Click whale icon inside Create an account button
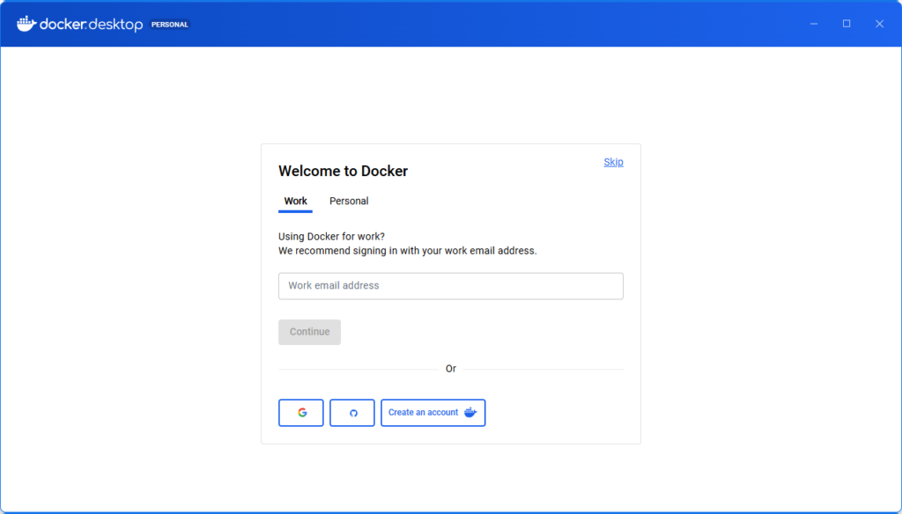 [x=470, y=413]
